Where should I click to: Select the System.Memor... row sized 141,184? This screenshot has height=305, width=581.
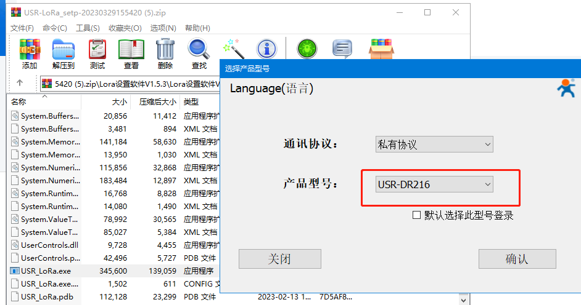pos(113,141)
